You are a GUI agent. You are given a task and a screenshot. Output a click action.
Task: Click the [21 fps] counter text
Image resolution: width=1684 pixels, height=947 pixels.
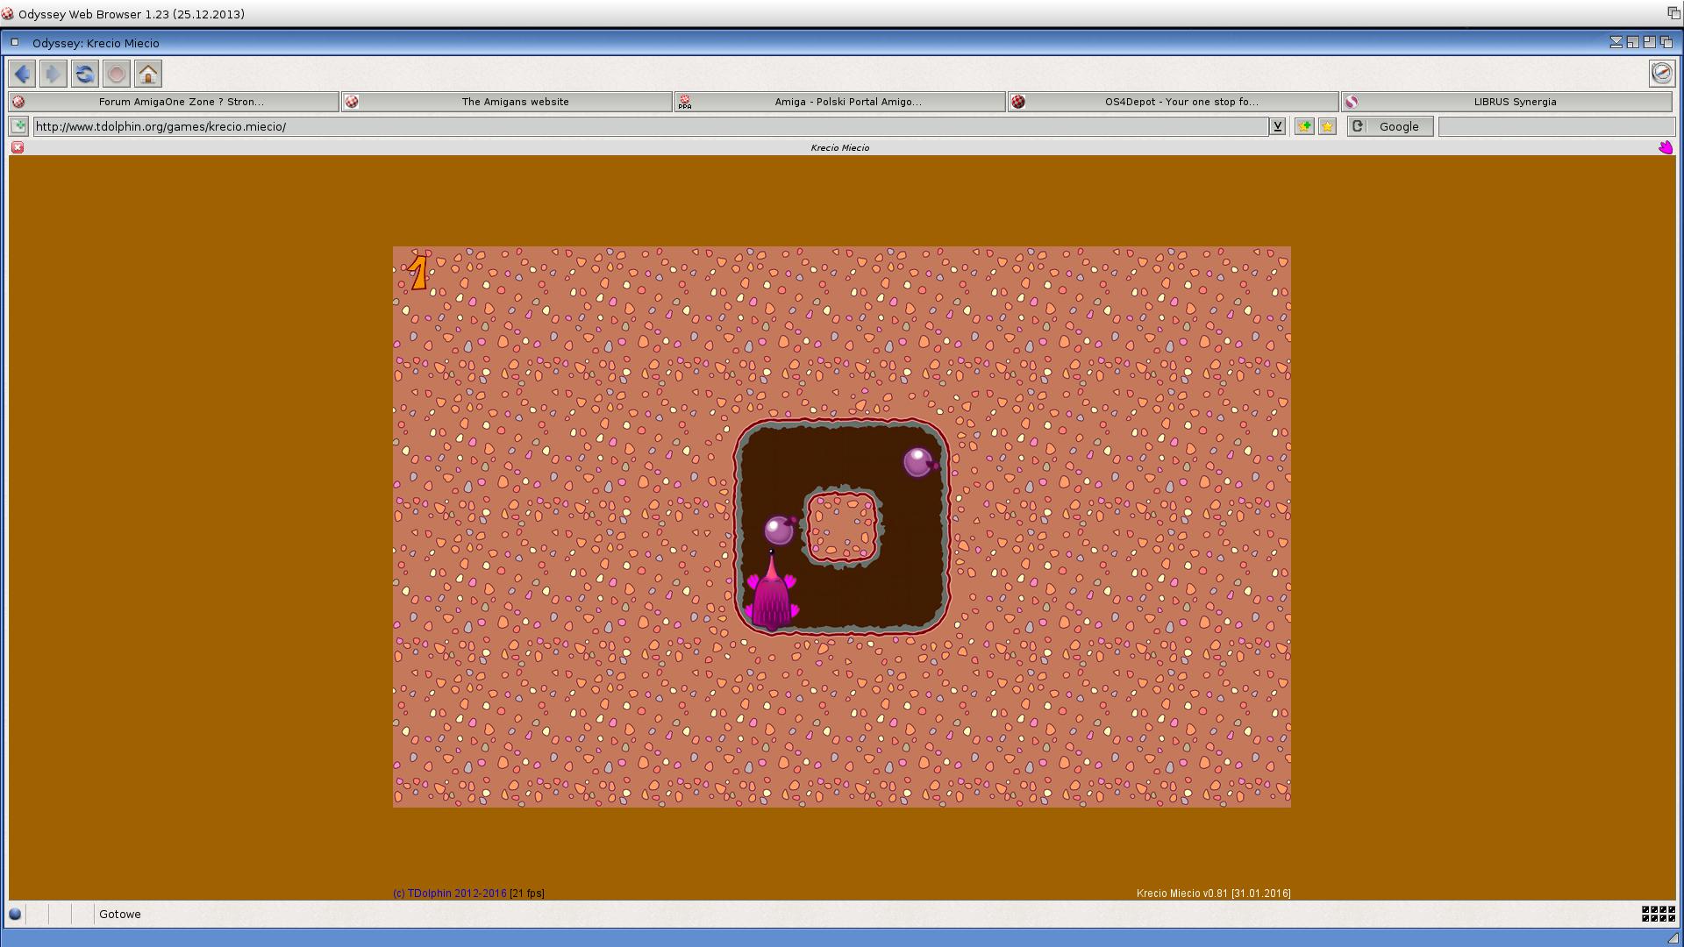coord(527,894)
